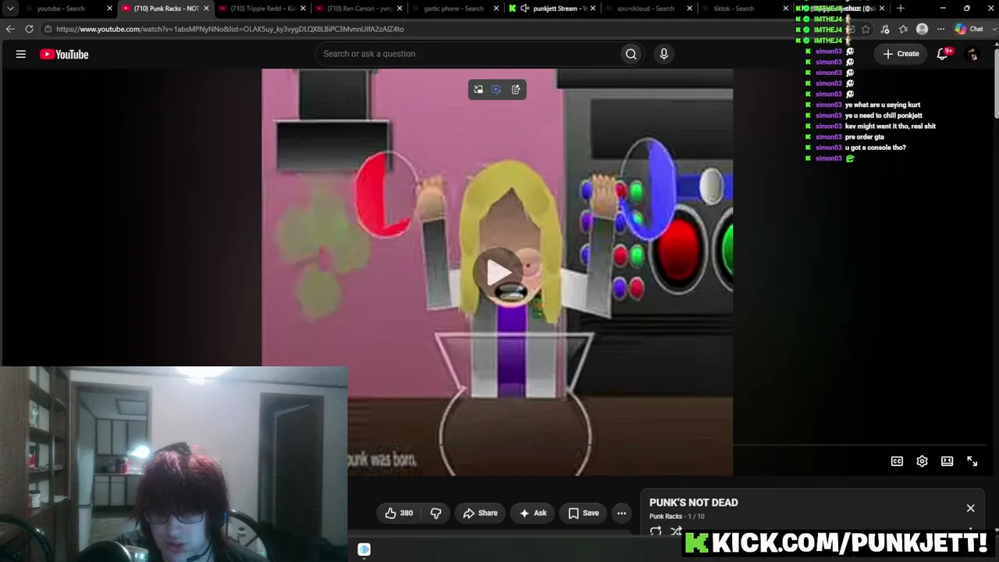Play the video with the center play button
The height and width of the screenshot is (562, 999).
[498, 272]
